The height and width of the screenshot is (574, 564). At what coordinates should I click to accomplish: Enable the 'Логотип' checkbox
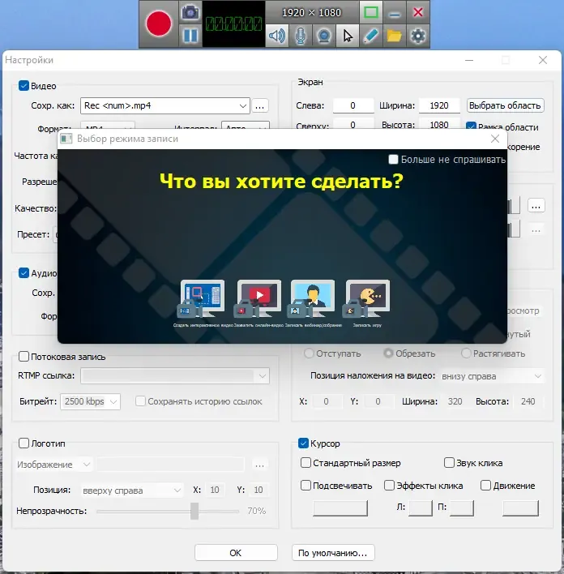click(23, 443)
